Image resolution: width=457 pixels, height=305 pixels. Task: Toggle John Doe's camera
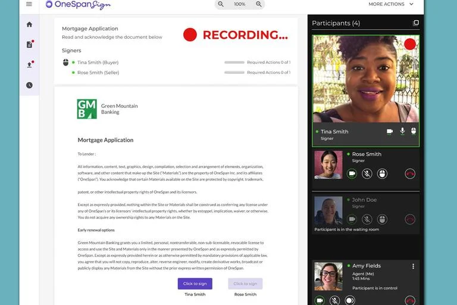352,219
